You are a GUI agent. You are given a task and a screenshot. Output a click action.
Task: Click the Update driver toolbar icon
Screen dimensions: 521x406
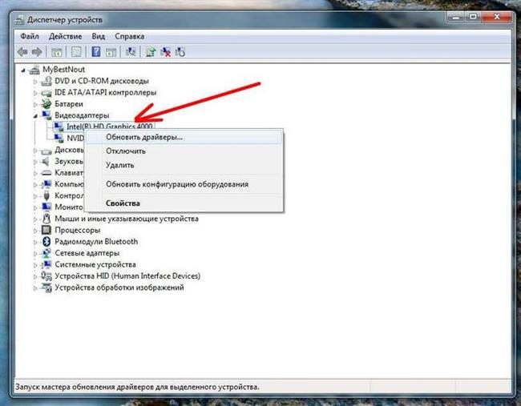[x=151, y=52]
